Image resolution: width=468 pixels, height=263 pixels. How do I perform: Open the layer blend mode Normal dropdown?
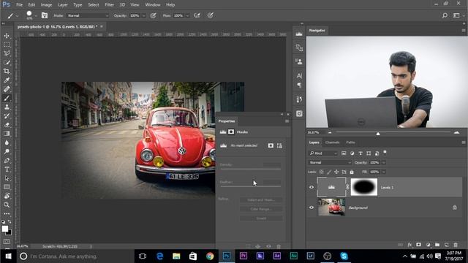(330, 162)
